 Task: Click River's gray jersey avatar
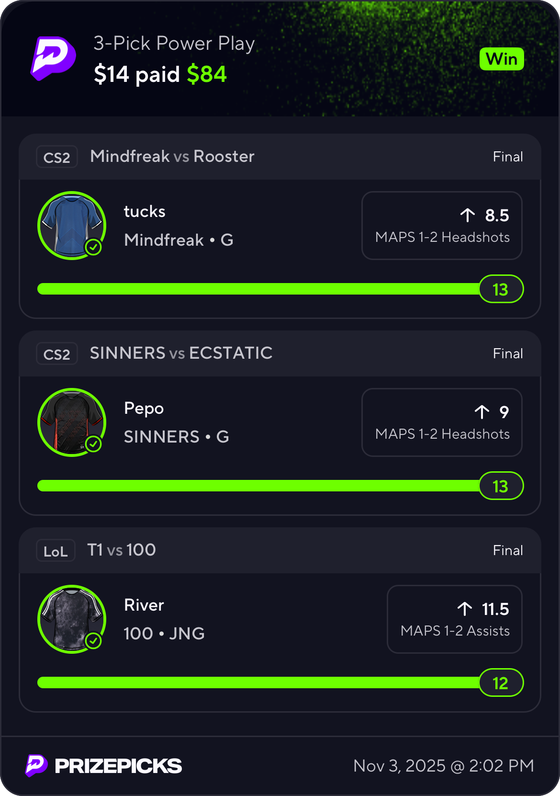[72, 619]
